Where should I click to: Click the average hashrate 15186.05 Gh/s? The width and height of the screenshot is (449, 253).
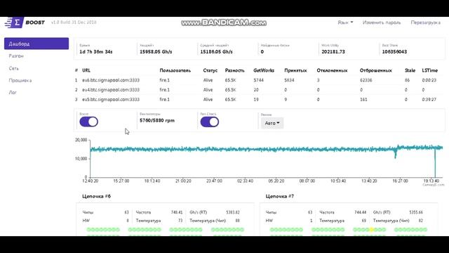[216, 51]
